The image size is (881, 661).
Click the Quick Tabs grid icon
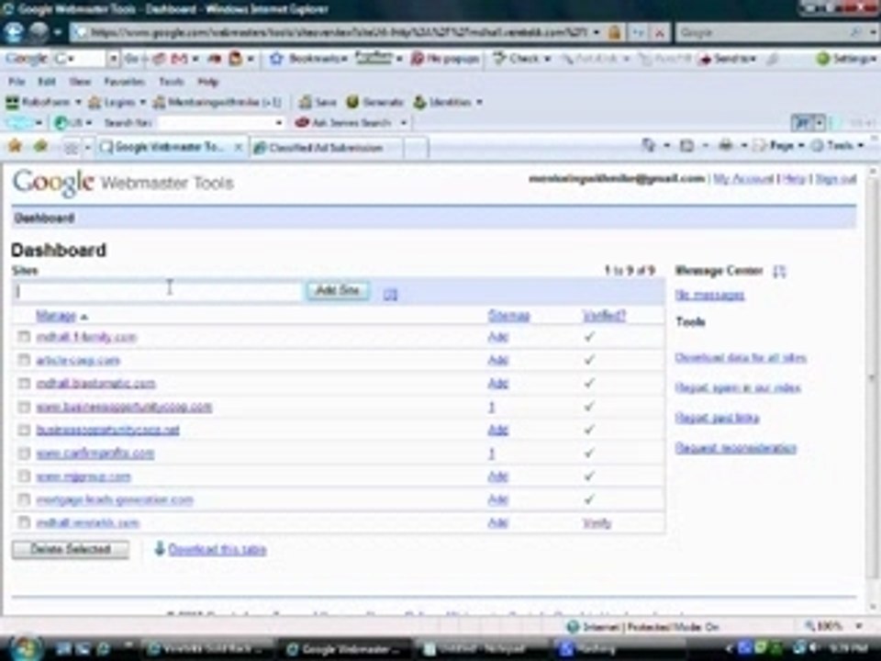click(x=71, y=148)
